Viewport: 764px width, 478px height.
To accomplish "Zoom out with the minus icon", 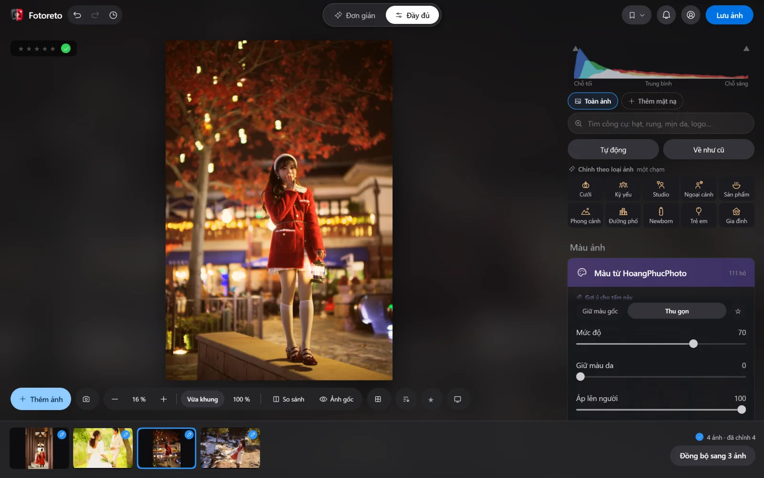I will [x=115, y=399].
